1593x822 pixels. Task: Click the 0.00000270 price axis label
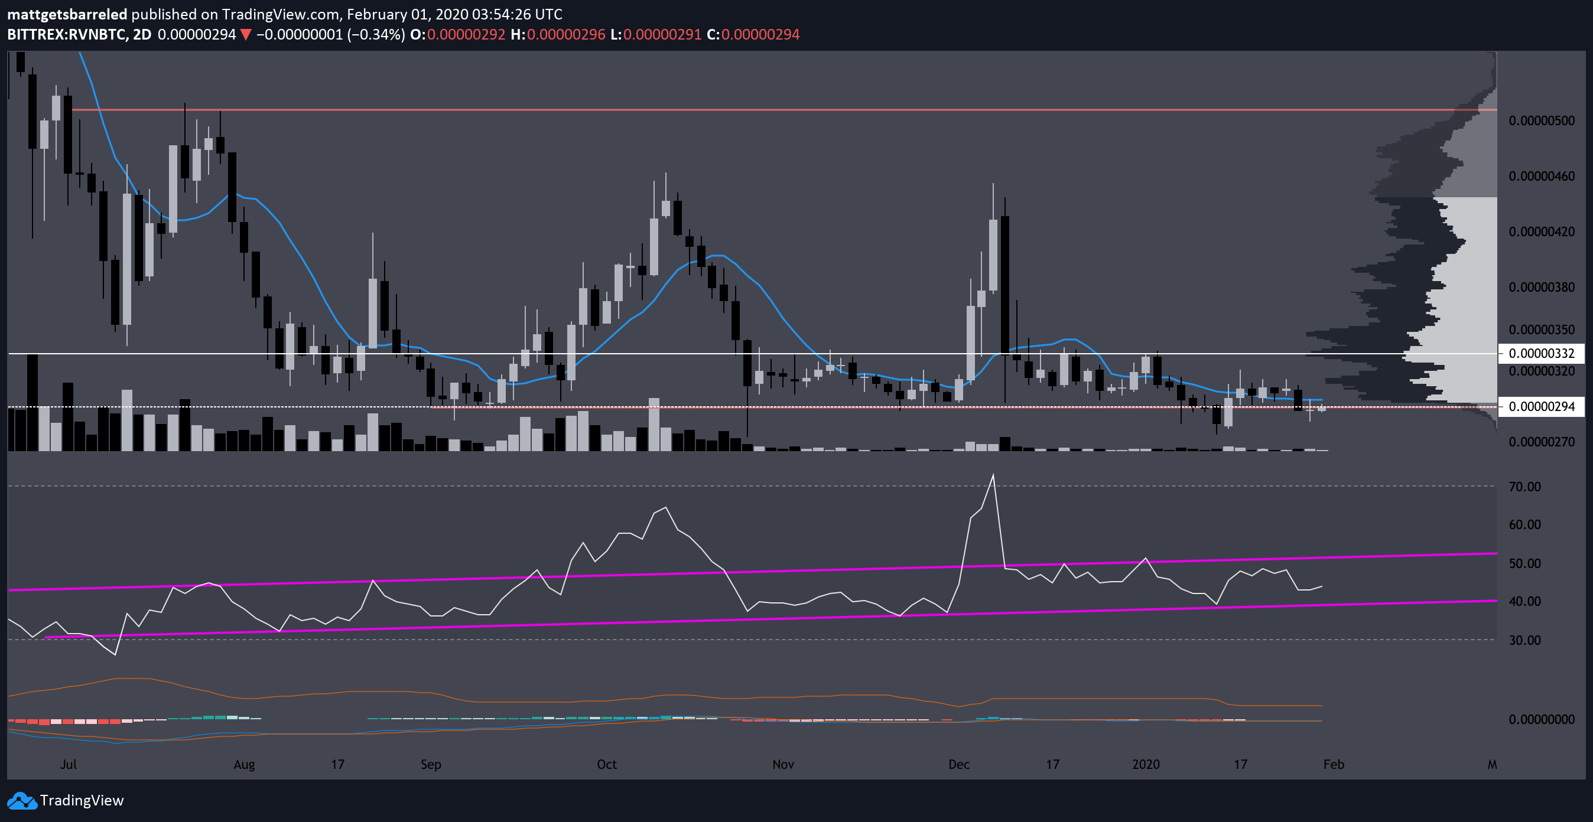coord(1542,442)
